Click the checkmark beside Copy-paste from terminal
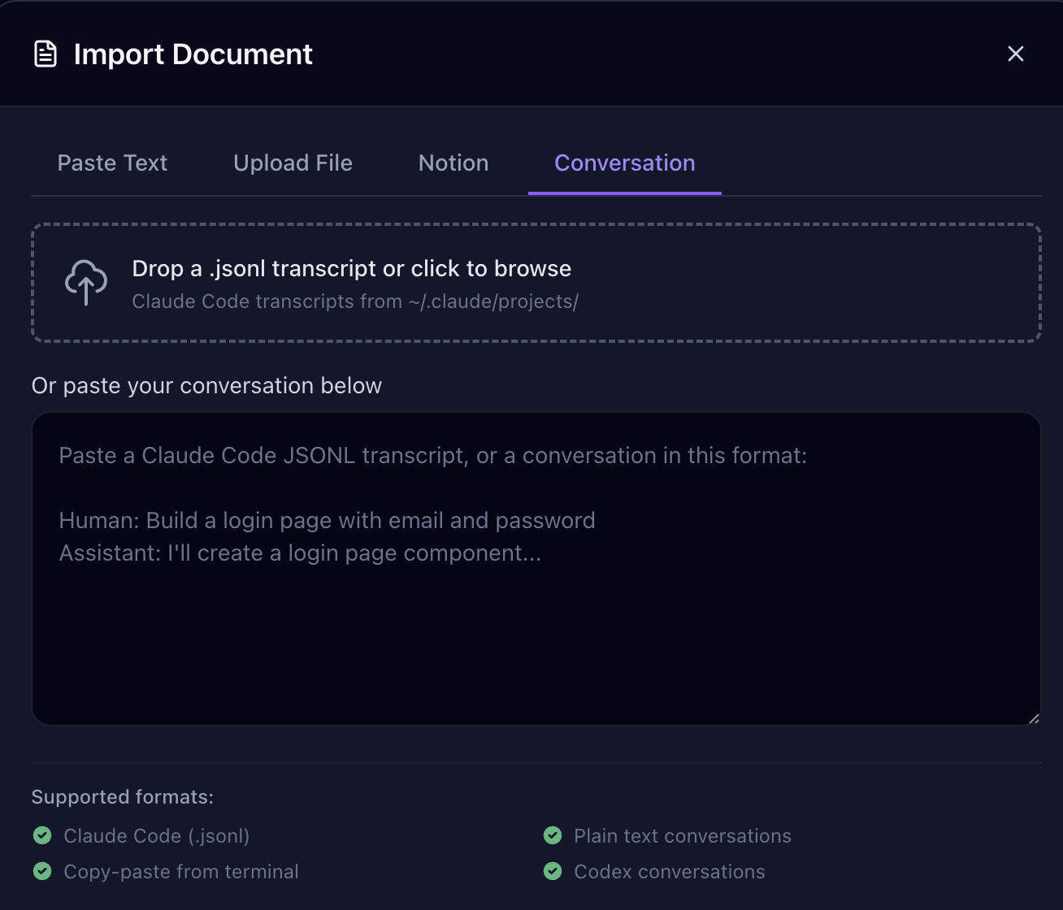Image resolution: width=1063 pixels, height=910 pixels. (x=42, y=871)
